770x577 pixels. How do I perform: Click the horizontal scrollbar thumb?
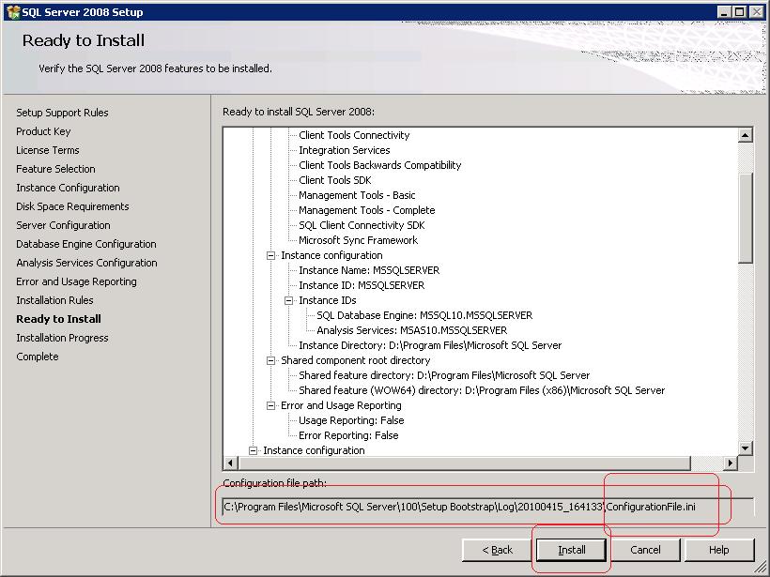pos(464,463)
